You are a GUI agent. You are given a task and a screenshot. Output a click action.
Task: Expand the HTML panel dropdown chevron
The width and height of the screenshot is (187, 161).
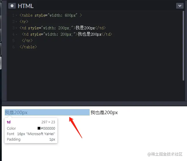[180, 6]
